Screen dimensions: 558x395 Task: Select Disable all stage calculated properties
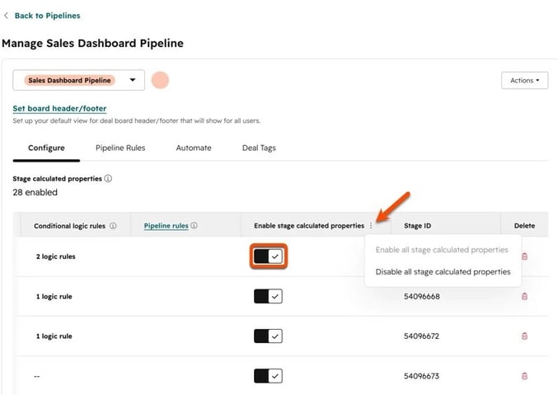coord(443,272)
